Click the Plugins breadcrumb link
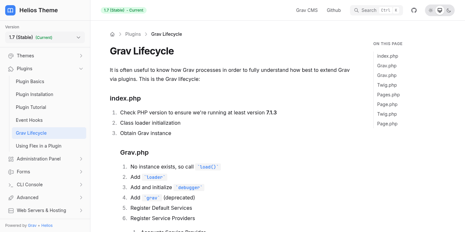The height and width of the screenshot is (232, 465). point(133,34)
